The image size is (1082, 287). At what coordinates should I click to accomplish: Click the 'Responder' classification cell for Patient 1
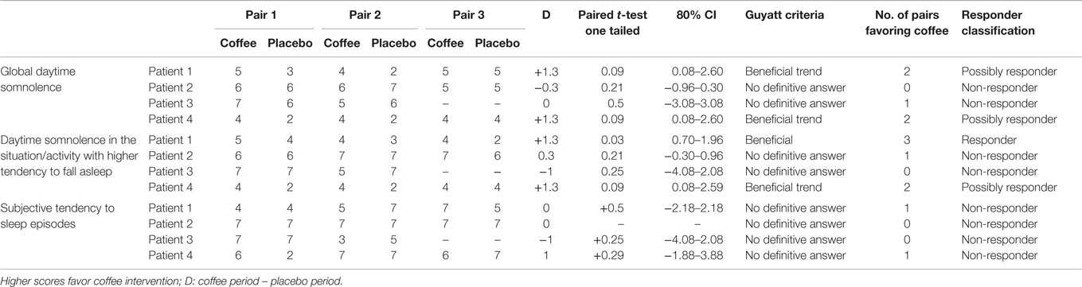pyautogui.click(x=986, y=139)
